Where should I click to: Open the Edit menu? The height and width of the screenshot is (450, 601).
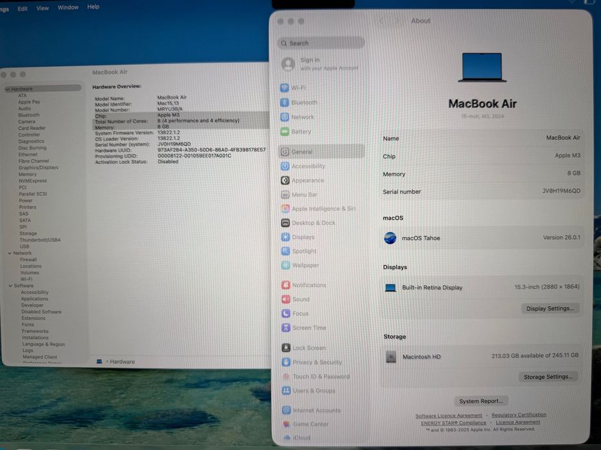click(23, 8)
